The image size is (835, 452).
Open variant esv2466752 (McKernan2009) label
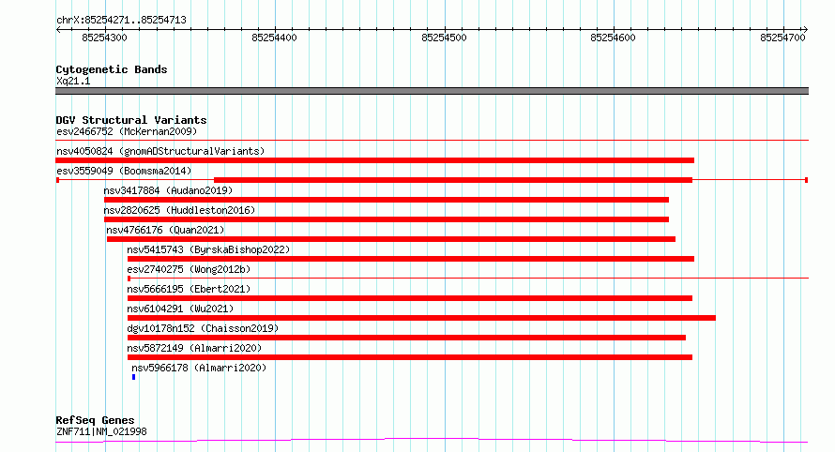click(x=127, y=131)
